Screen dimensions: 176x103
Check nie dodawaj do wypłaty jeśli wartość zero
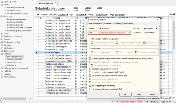tap(90, 76)
